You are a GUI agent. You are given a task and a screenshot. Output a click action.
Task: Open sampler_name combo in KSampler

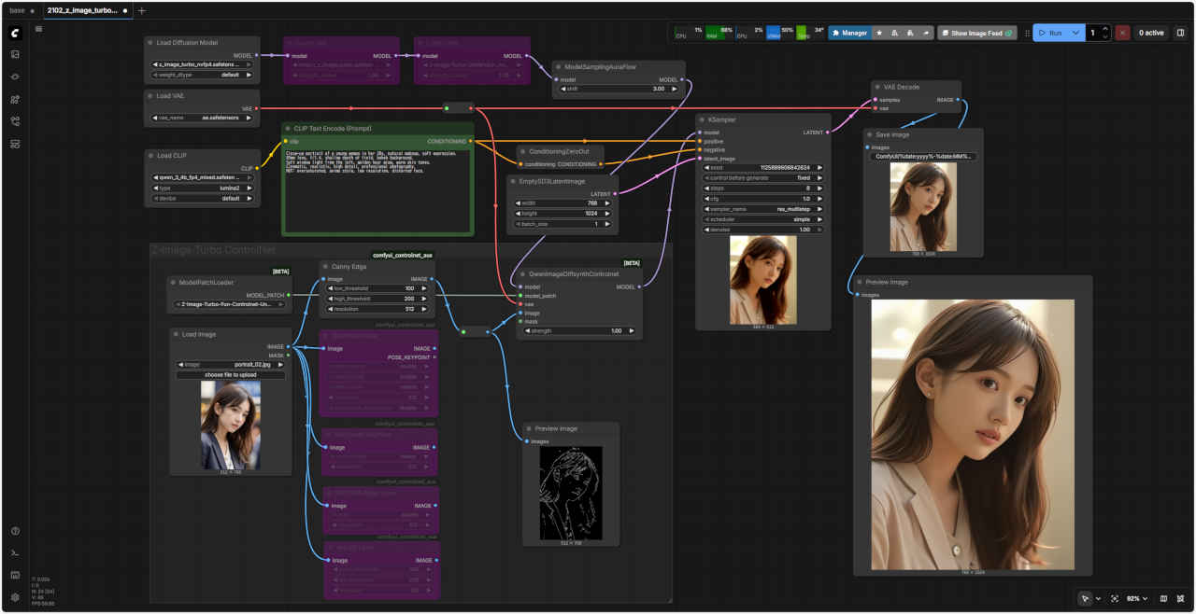coord(762,209)
